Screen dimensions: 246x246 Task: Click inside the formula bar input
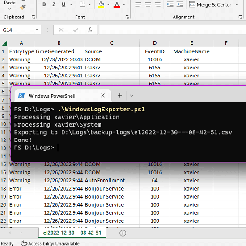172,30
